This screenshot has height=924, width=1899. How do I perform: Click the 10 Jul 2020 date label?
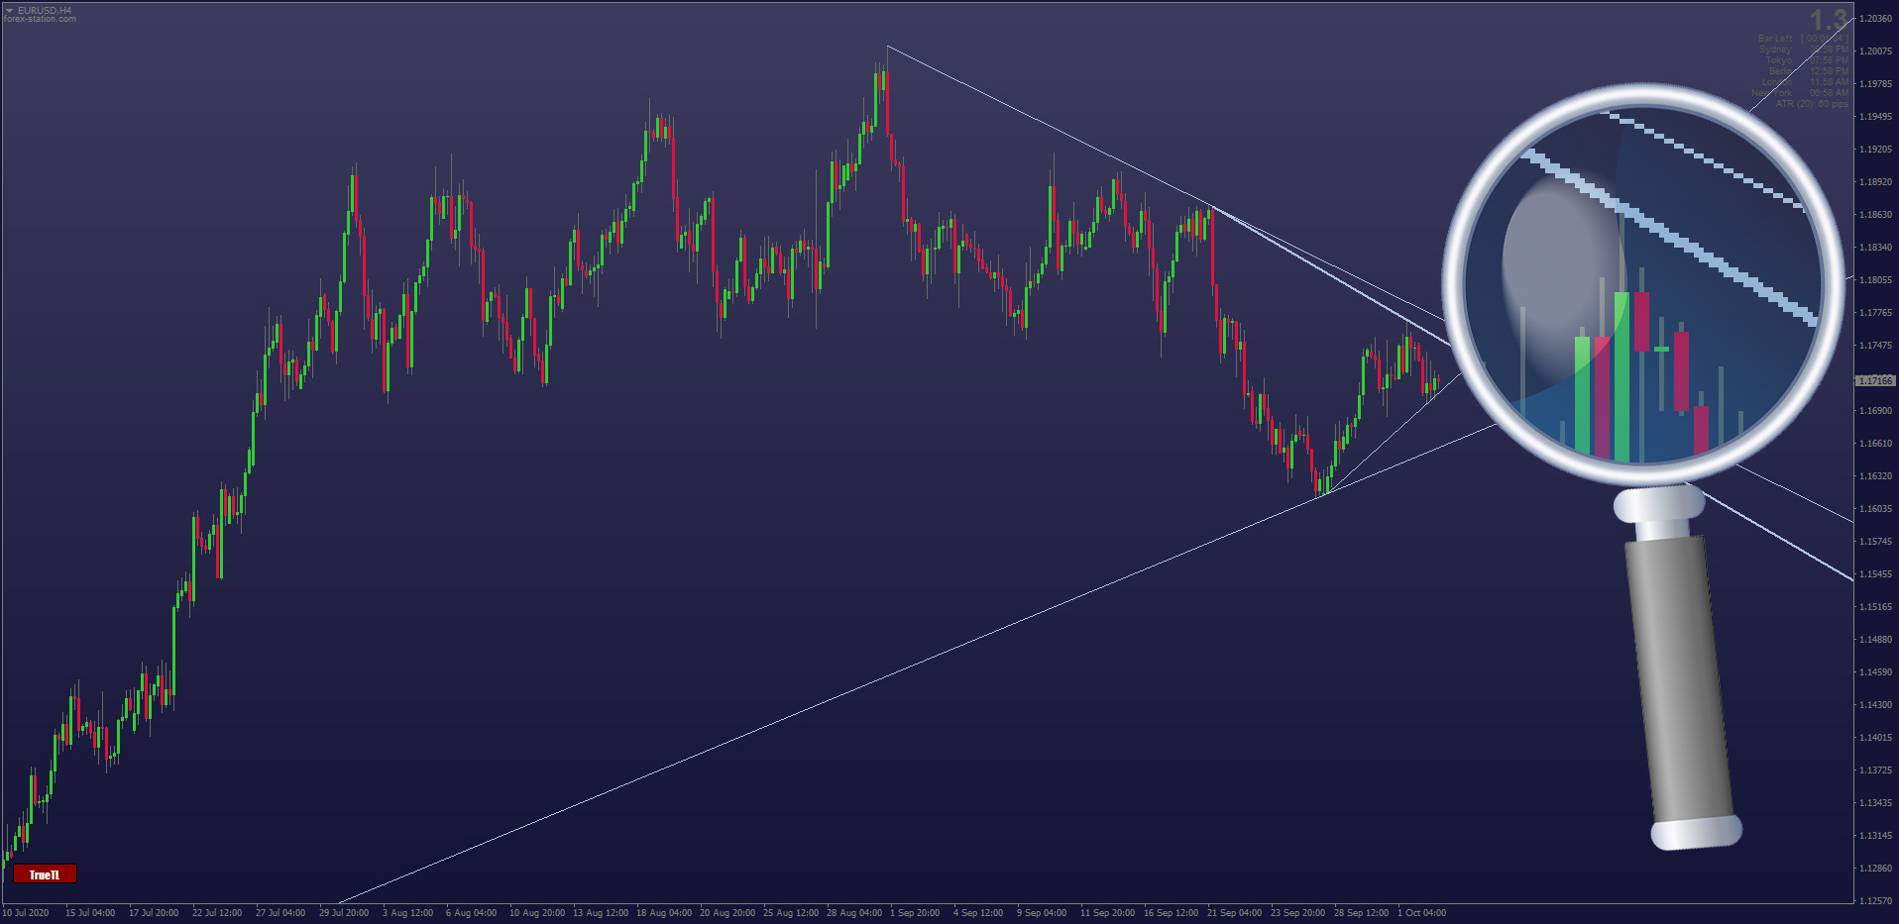(x=26, y=913)
